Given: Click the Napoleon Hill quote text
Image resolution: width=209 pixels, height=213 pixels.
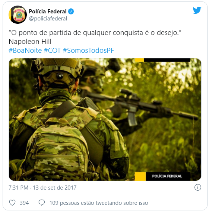Looking at the screenshot, I should pyautogui.click(x=95, y=37).
